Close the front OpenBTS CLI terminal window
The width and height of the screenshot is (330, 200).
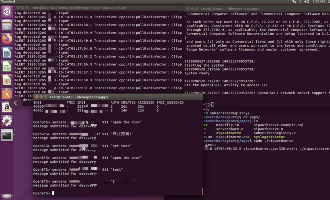point(37,97)
